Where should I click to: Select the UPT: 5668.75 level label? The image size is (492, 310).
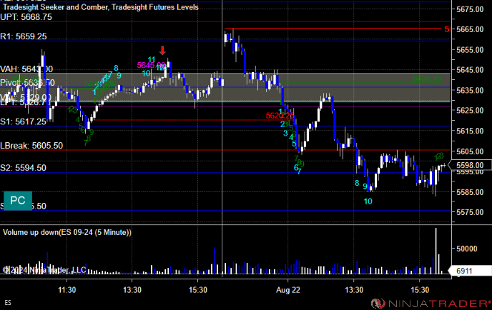coord(26,17)
